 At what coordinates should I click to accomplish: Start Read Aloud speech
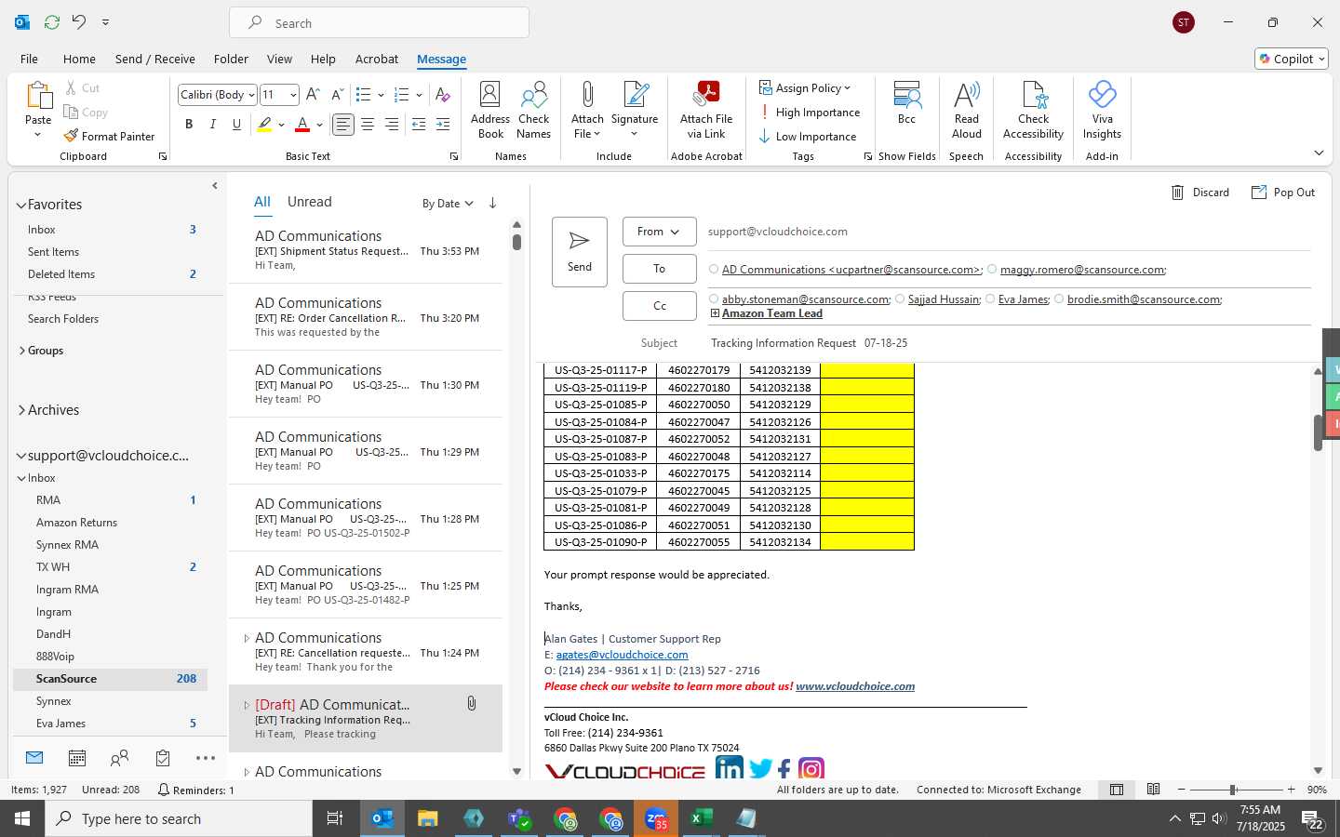[x=967, y=110]
